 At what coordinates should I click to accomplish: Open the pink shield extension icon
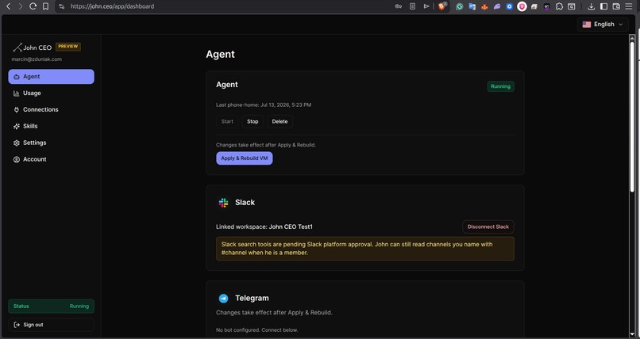coord(522,6)
